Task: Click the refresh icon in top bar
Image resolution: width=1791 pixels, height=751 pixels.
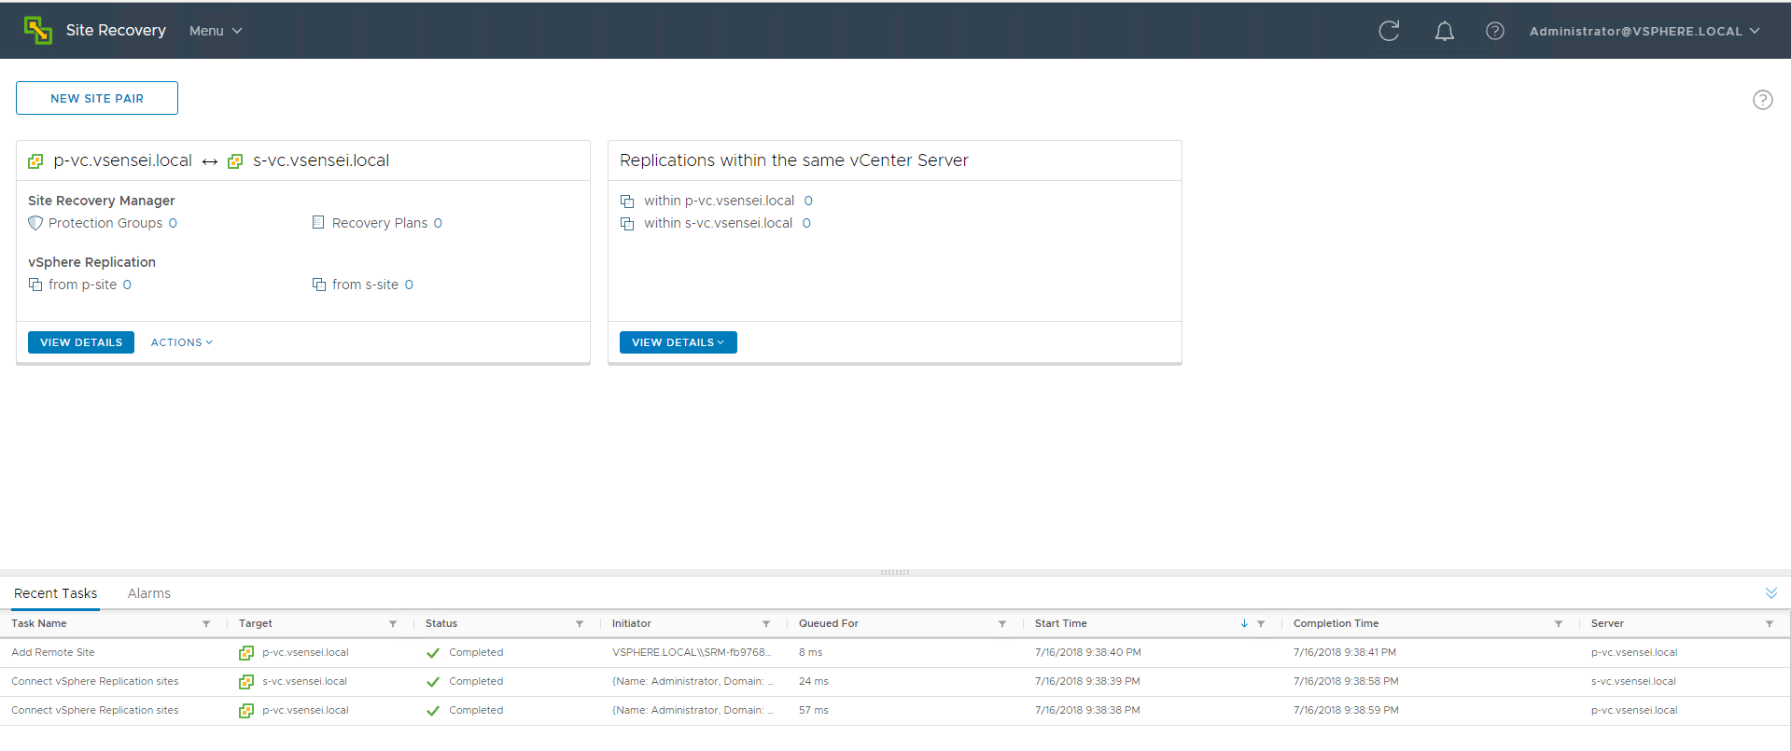Action: coord(1389,31)
